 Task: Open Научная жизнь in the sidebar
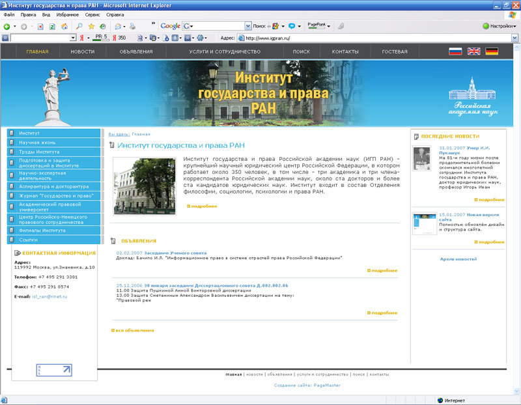pos(54,142)
